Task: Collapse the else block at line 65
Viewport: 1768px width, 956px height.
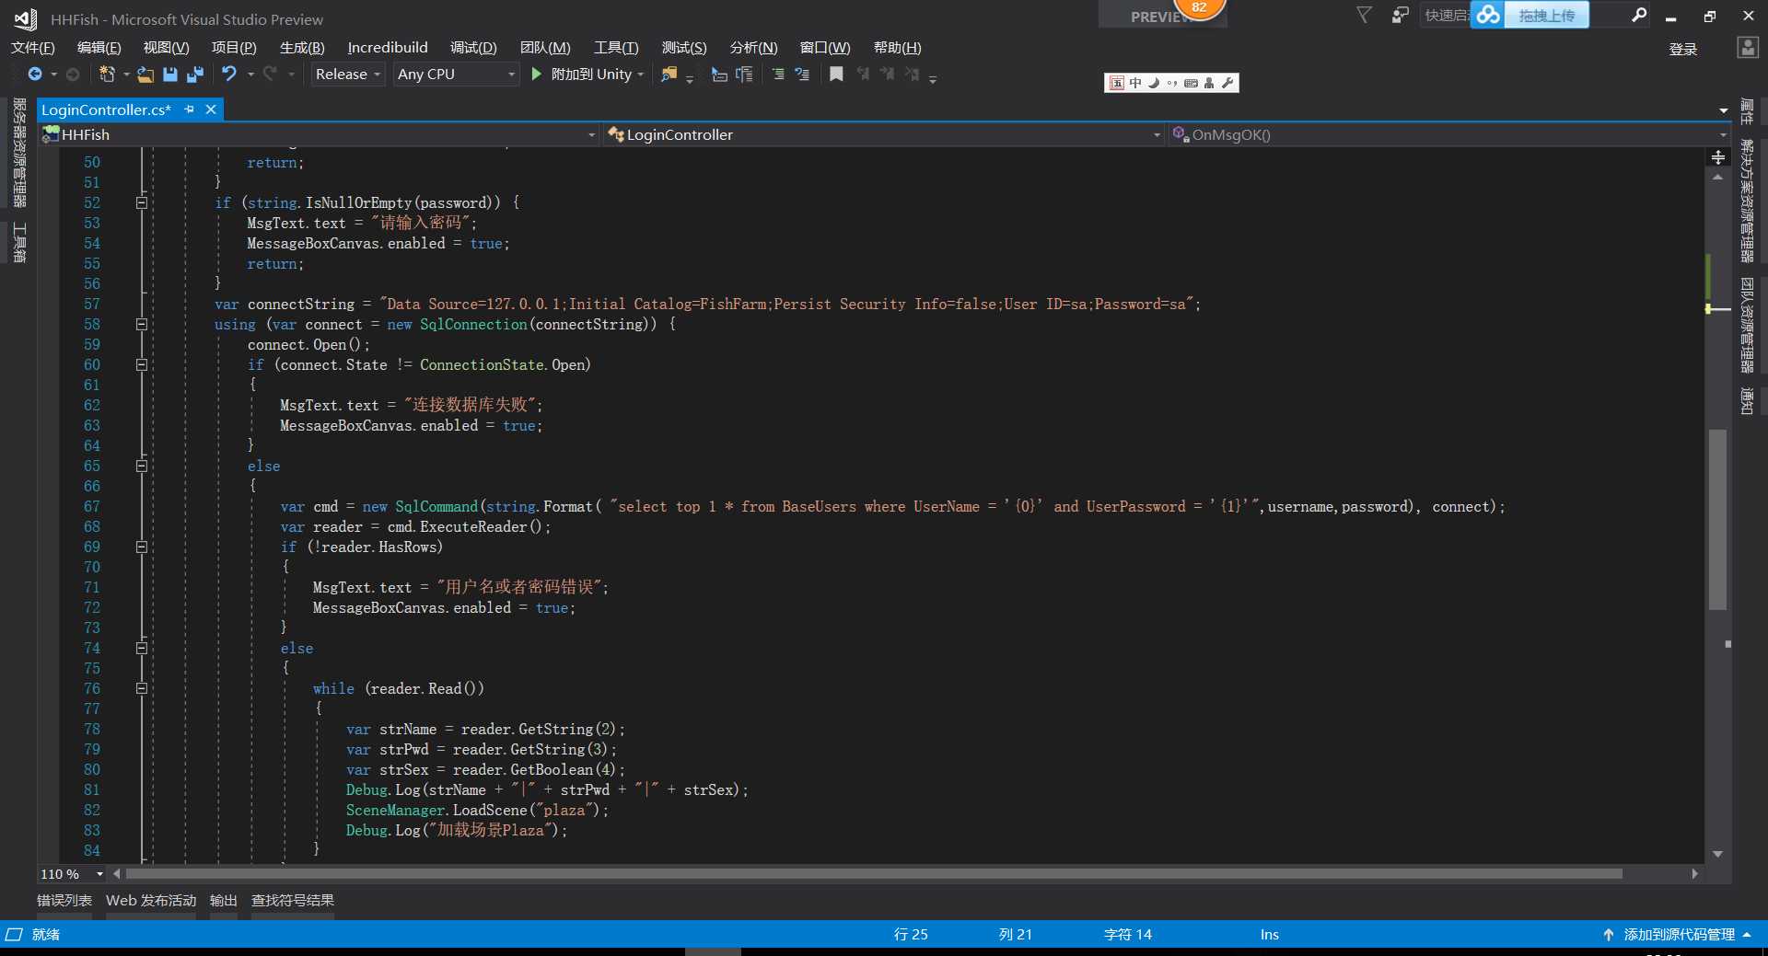Action: point(142,466)
